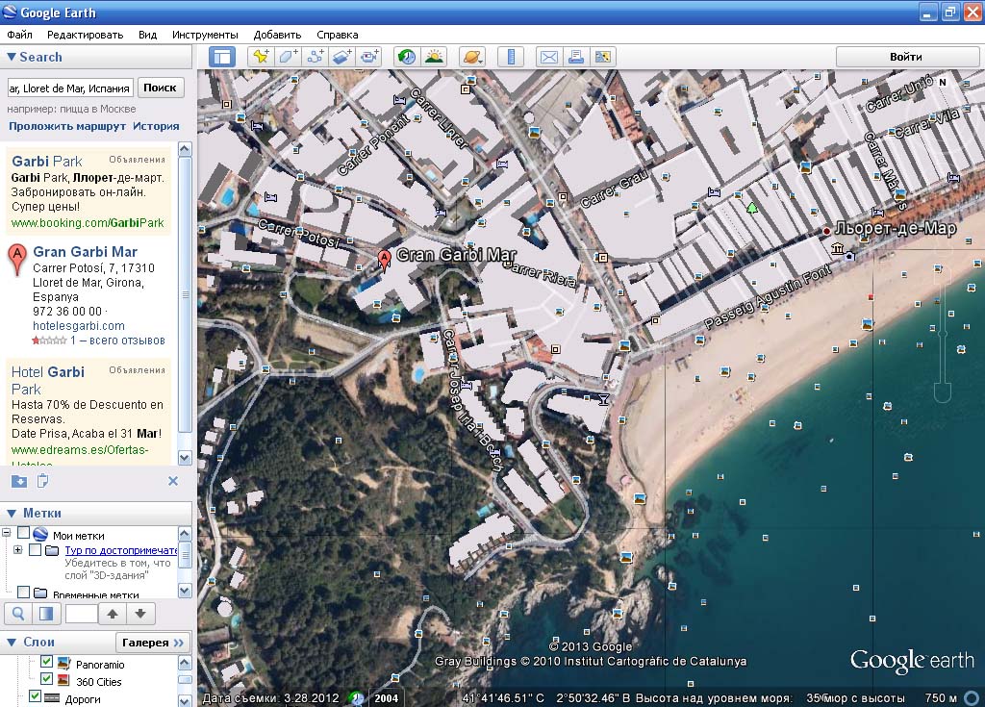This screenshot has width=985, height=707.
Task: Toggle the Временные метки checkbox
Action: pos(24,592)
